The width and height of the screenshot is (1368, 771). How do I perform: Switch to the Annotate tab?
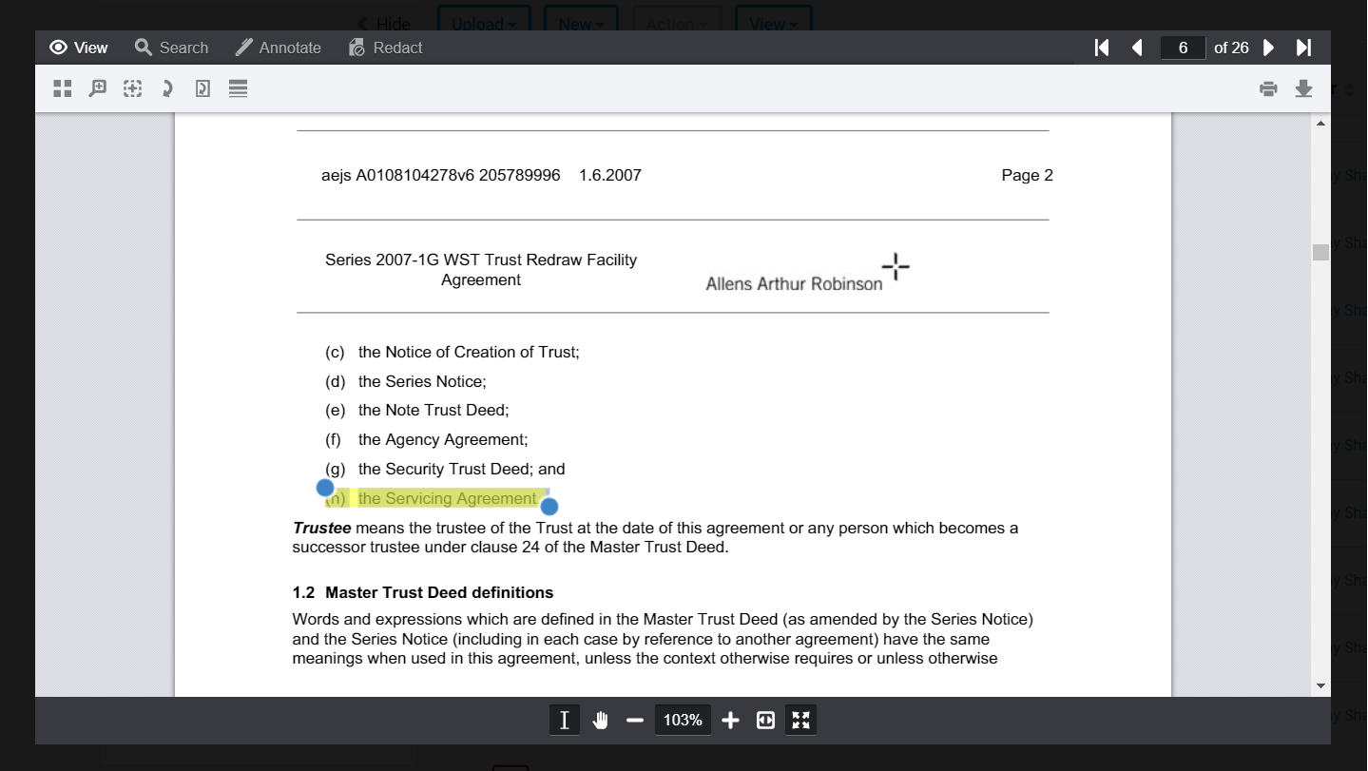click(278, 48)
